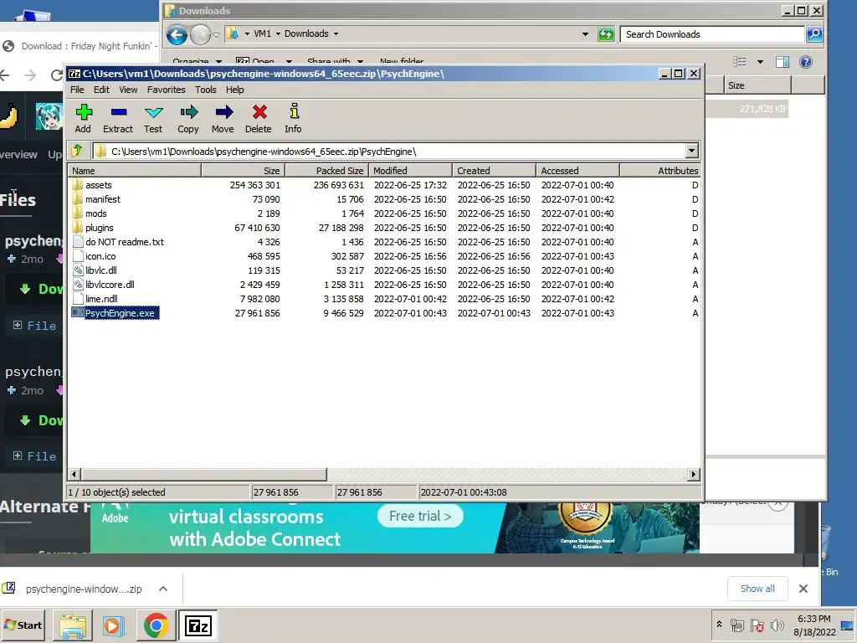Open Windows Media Player from taskbar
The width and height of the screenshot is (857, 643).
point(114,625)
